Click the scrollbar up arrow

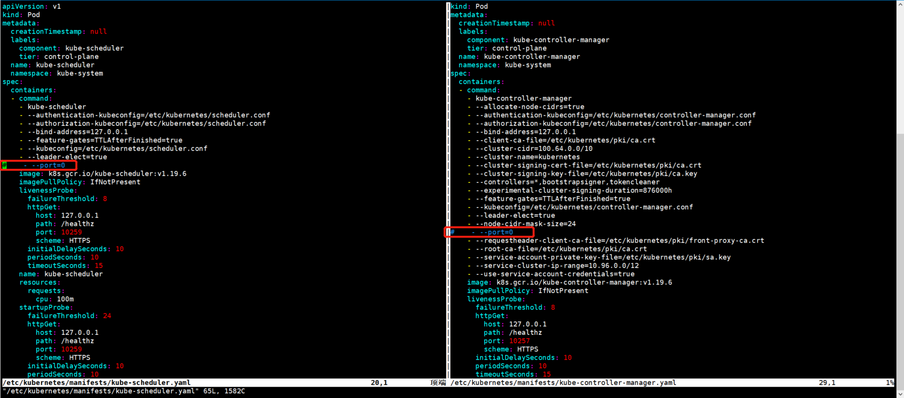900,4
